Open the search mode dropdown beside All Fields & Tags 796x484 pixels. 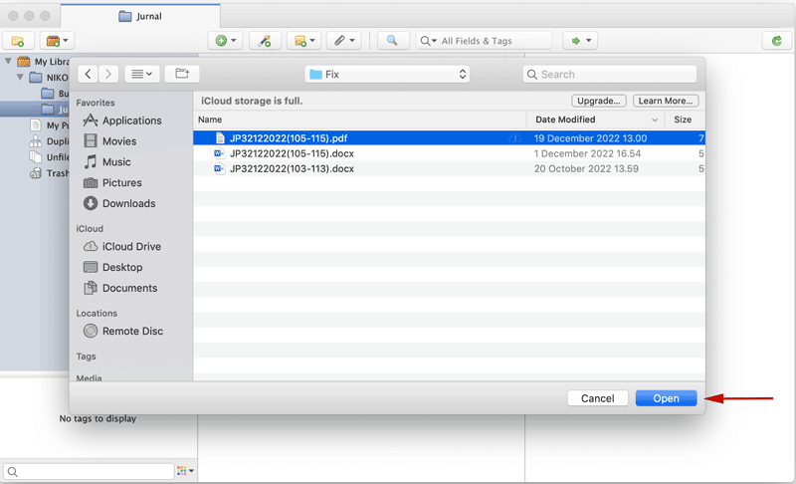tap(429, 41)
